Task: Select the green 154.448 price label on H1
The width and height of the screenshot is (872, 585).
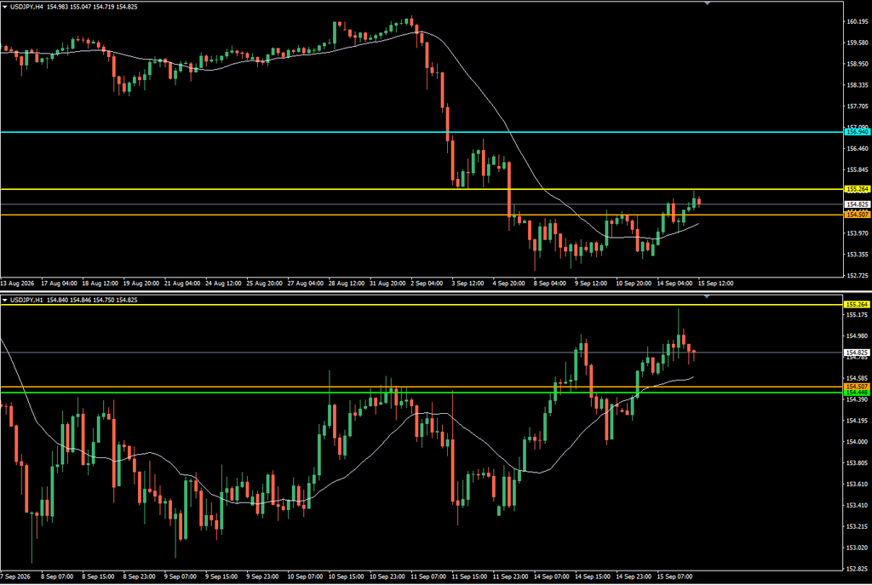Action: point(857,393)
